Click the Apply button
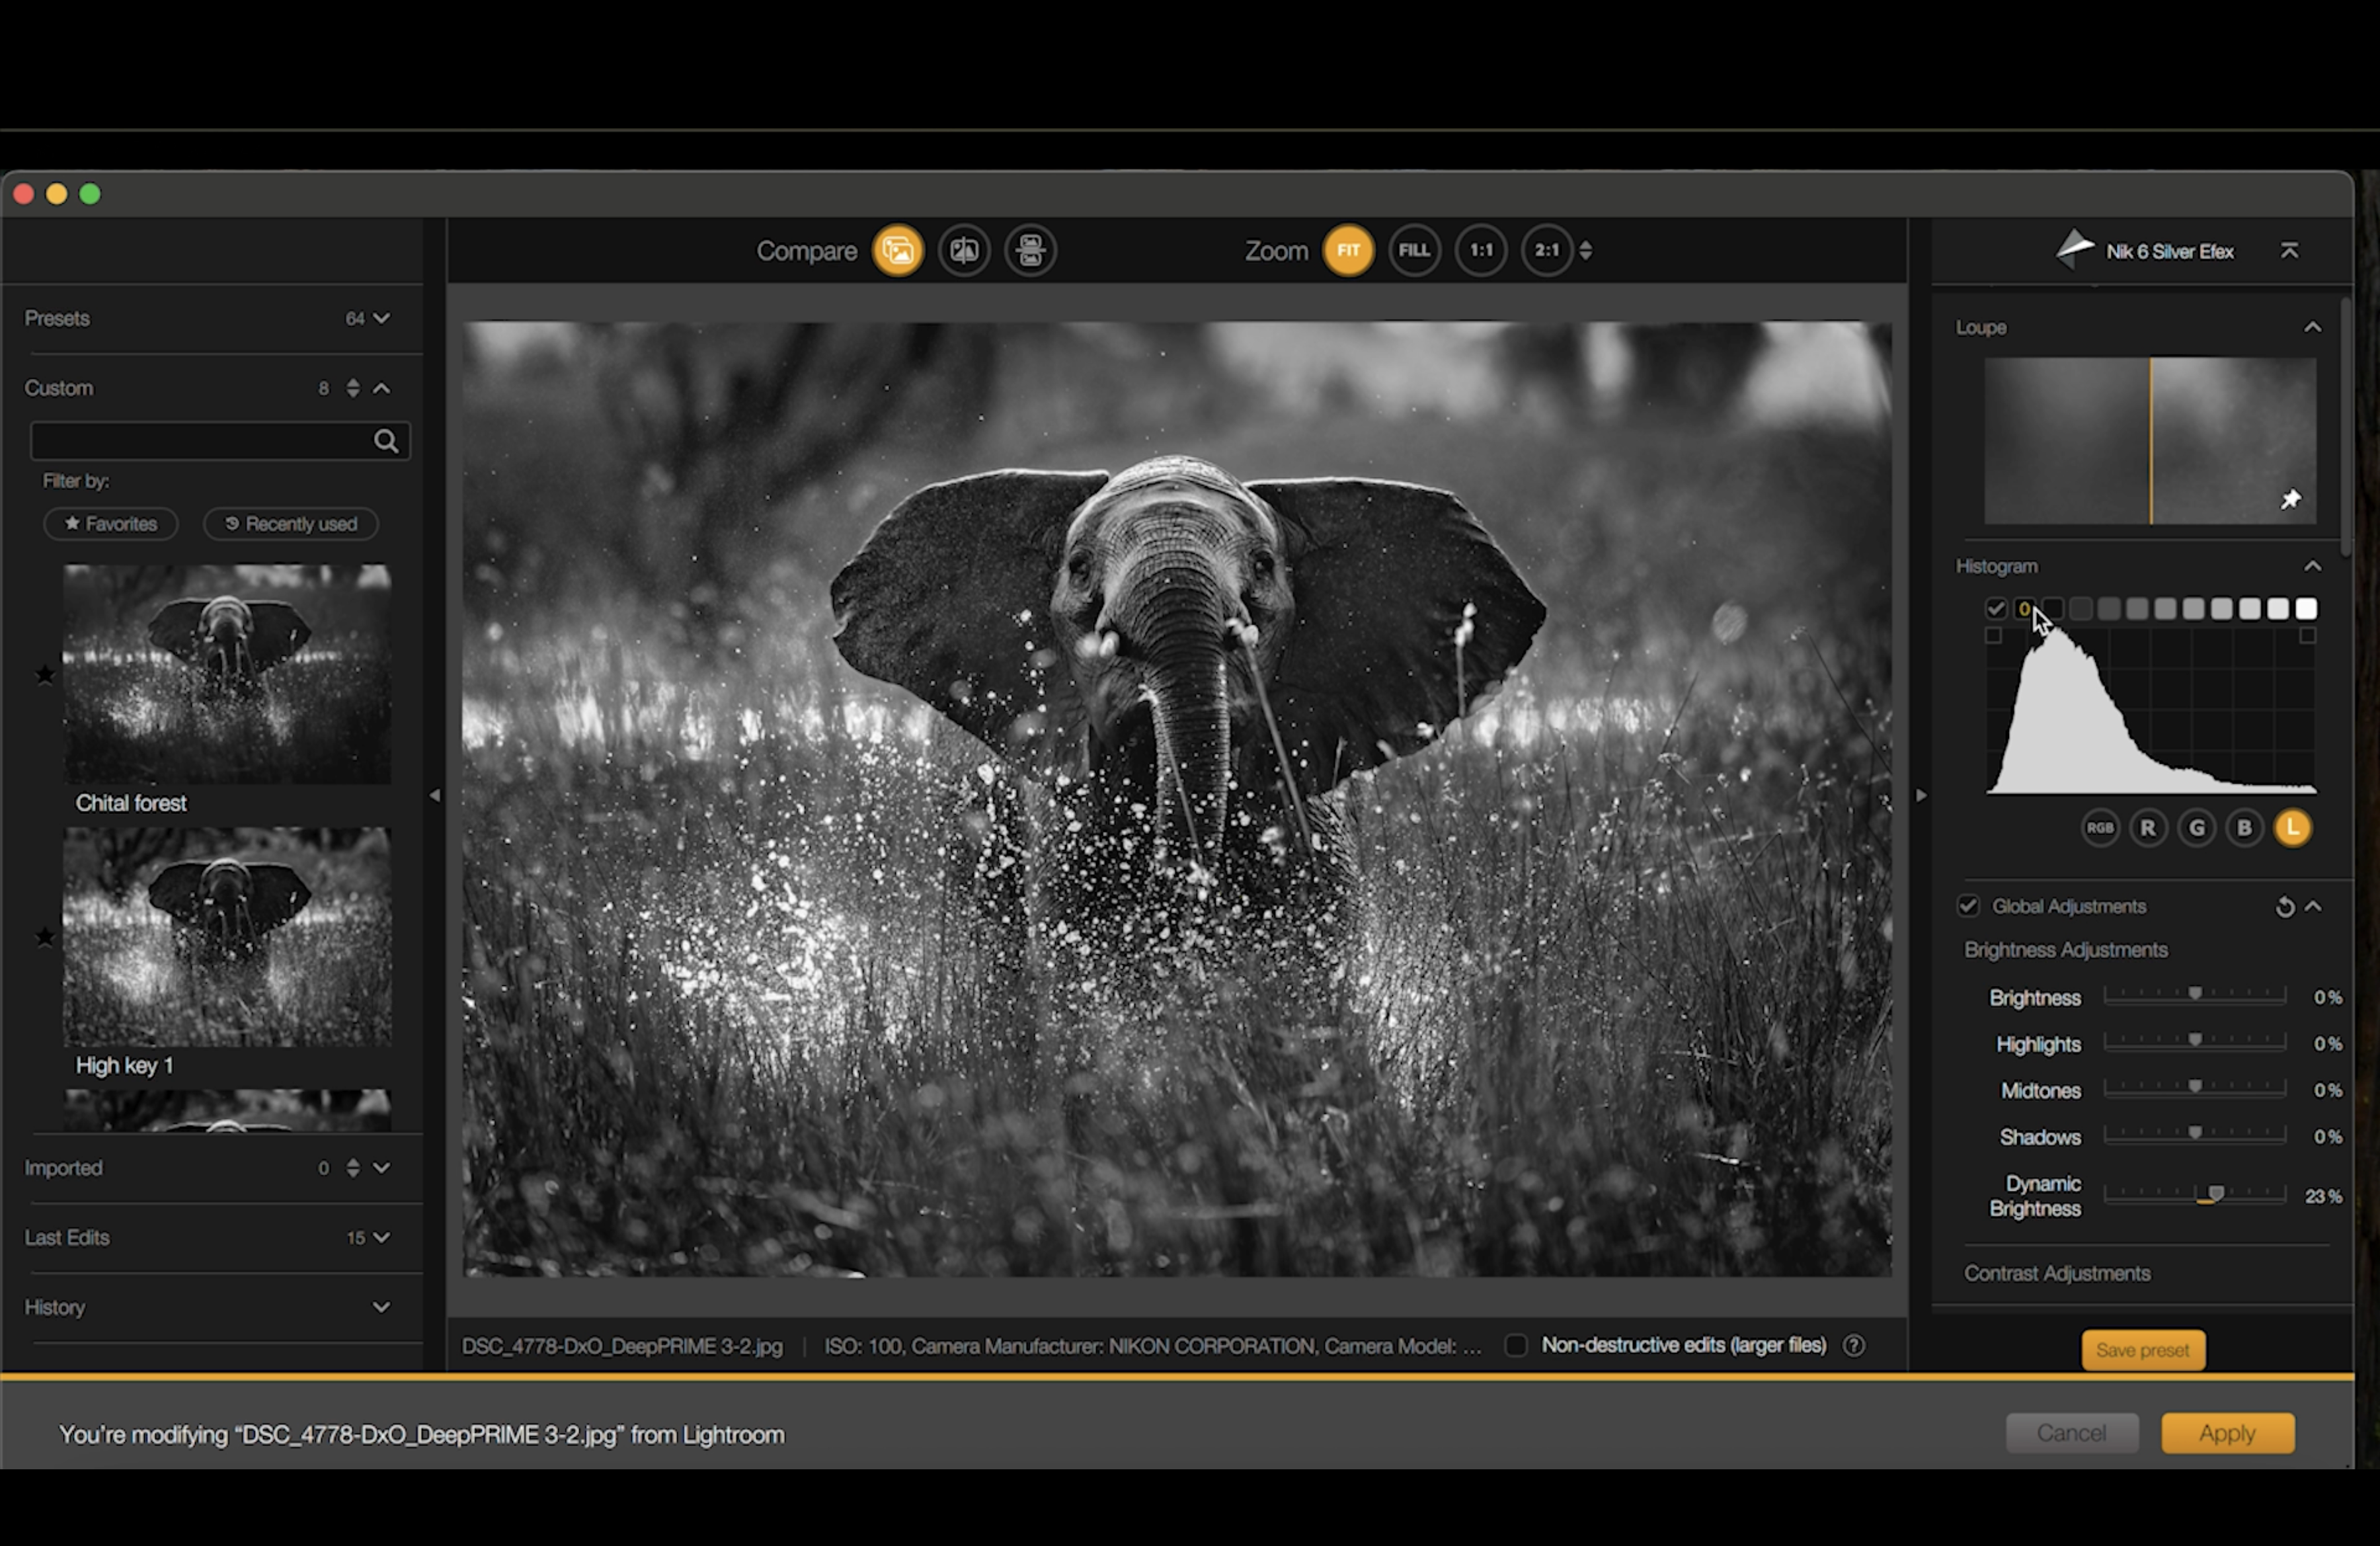The image size is (2380, 1546). pyautogui.click(x=2227, y=1433)
